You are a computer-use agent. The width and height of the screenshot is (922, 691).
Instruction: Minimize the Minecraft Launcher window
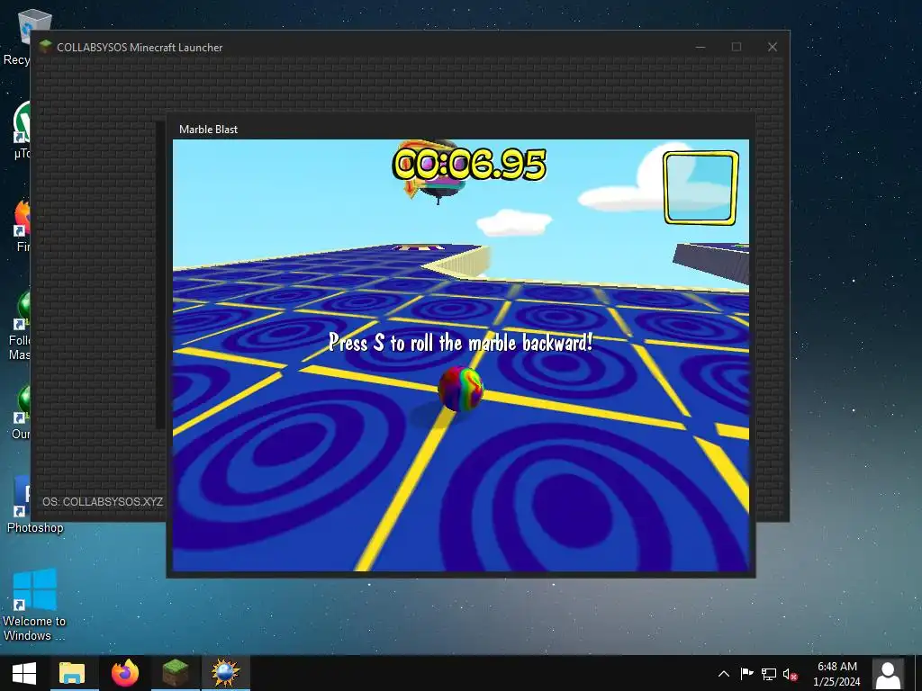pyautogui.click(x=701, y=47)
